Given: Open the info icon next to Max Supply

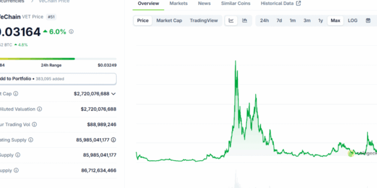Looking at the screenshot, I should (16, 170).
